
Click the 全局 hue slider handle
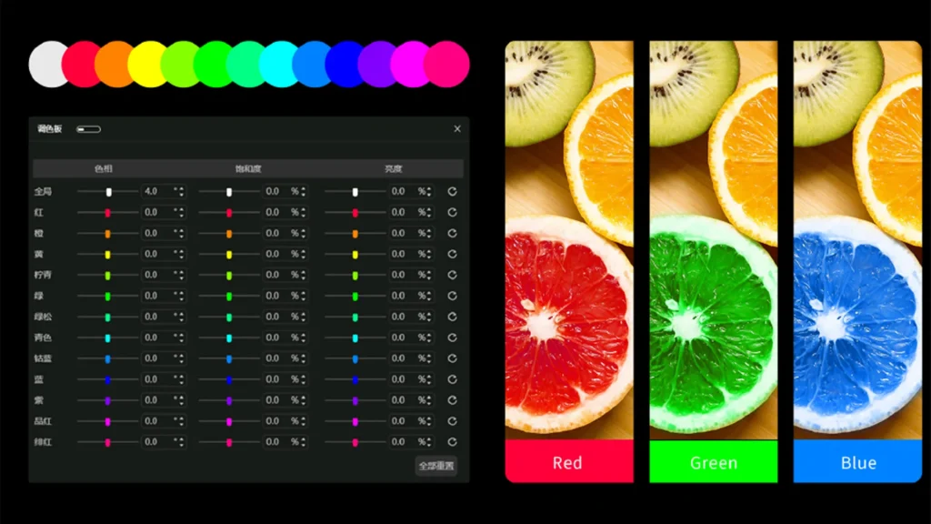coord(109,192)
